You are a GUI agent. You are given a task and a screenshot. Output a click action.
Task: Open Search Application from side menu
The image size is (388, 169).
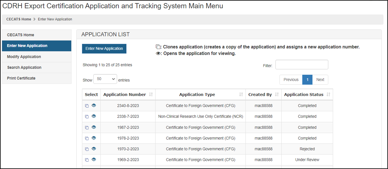click(x=24, y=67)
